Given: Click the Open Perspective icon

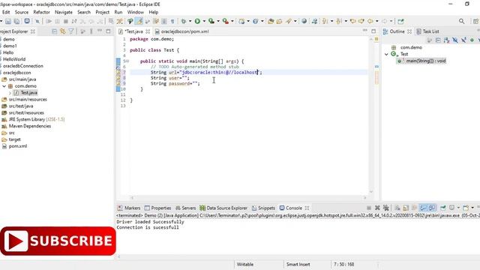Looking at the screenshot, I should click(475, 21).
